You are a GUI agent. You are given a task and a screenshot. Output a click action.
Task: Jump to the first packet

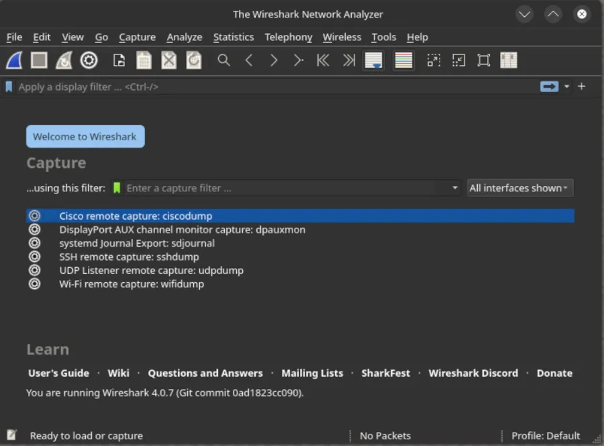point(323,60)
